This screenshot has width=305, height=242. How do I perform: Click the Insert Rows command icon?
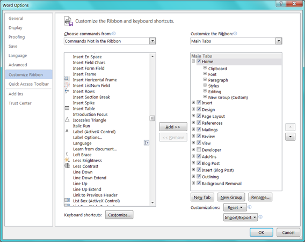67,90
